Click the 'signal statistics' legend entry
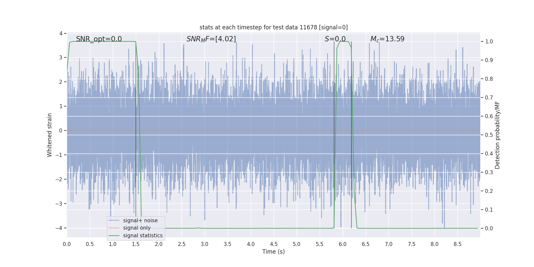 coord(143,236)
